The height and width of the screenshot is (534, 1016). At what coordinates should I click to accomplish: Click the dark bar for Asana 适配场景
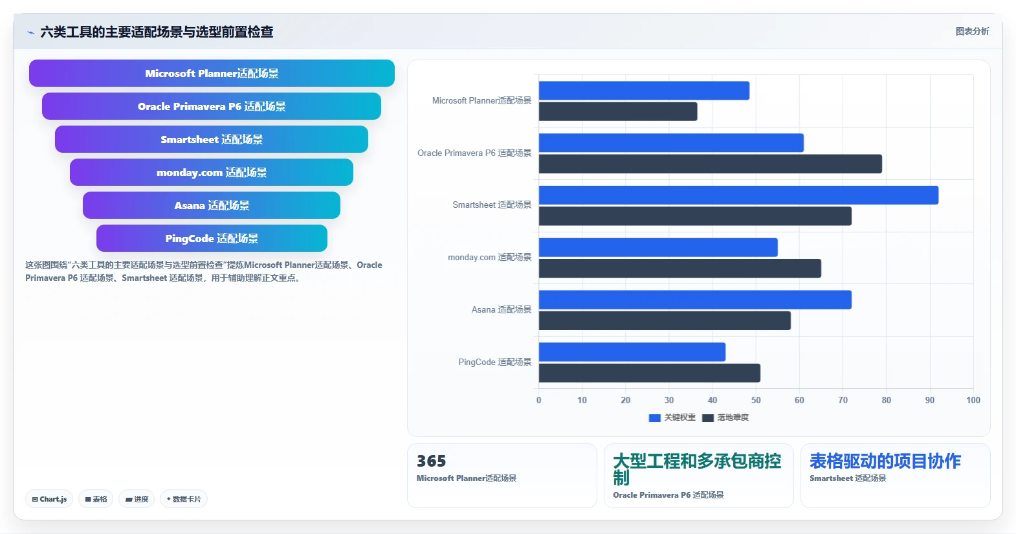pyautogui.click(x=665, y=320)
